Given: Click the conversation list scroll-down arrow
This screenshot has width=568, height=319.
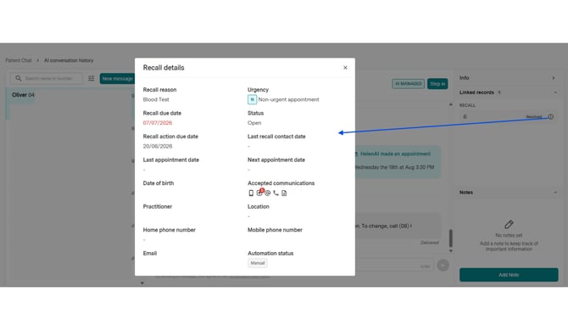Looking at the screenshot, I should point(142,283).
